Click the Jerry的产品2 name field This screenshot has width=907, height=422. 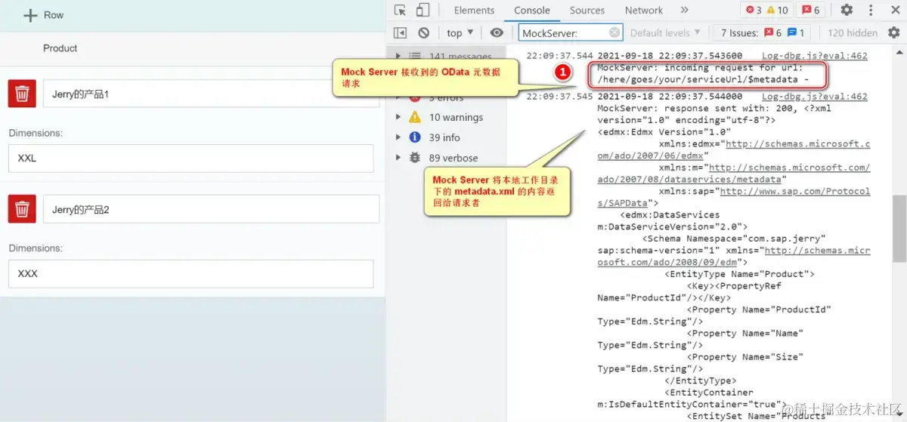[x=211, y=209]
